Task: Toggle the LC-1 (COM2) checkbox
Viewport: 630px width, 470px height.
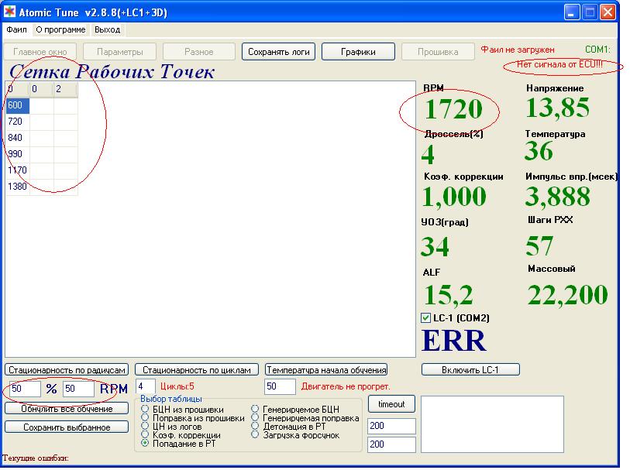Action: (425, 317)
